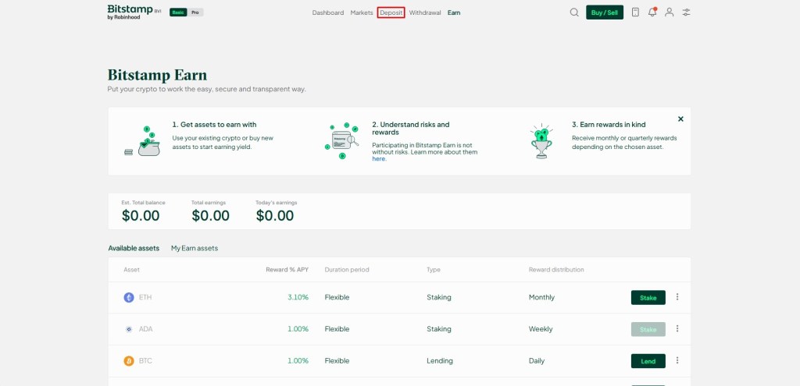Image resolution: width=800 pixels, height=386 pixels.
Task: Open more options menu for BTC row
Action: pos(677,360)
